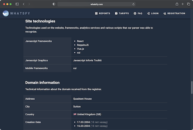The height and width of the screenshot is (130, 193).
Task: Click the Javascript Frameworks row label
Action: point(38,41)
